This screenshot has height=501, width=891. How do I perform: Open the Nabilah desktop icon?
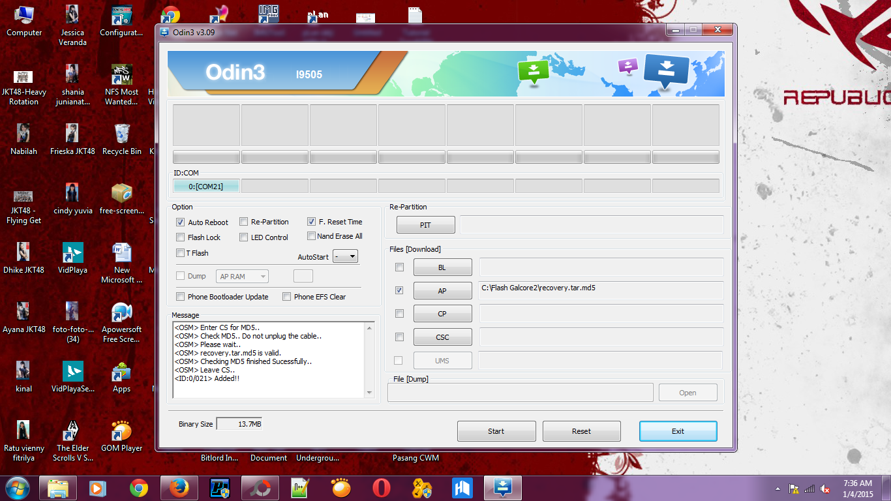[24, 140]
